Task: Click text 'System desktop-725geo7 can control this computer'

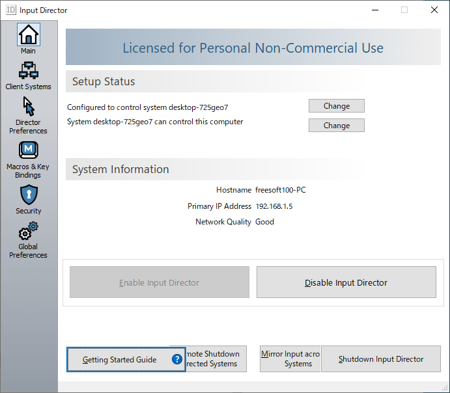Action: coord(155,122)
